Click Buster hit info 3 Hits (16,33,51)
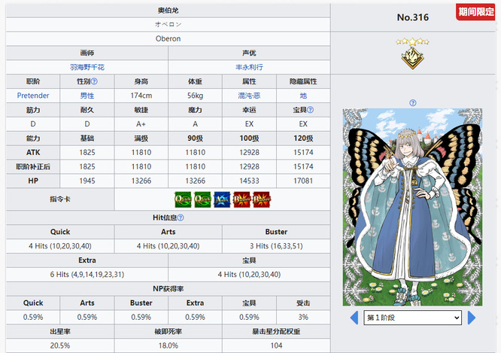Screen dimensions: 501x353 pos(276,246)
